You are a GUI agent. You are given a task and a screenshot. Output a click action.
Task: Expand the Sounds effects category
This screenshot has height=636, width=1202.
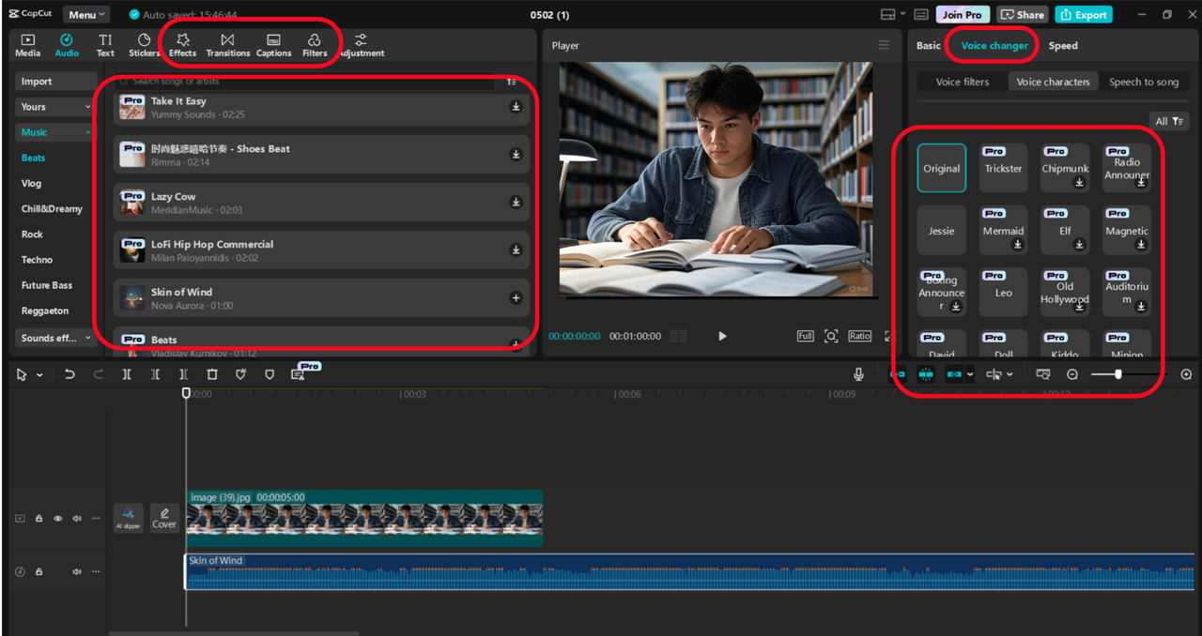coord(56,338)
